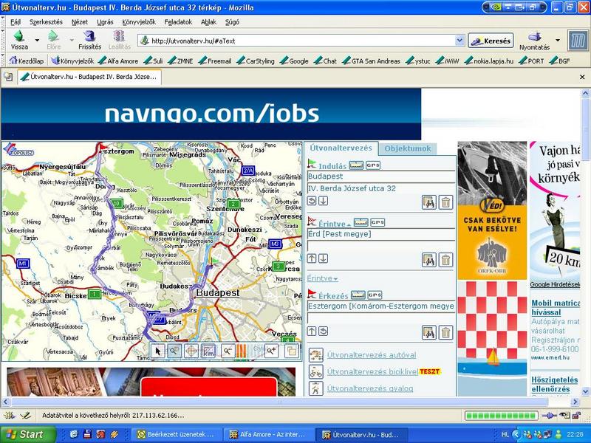This screenshot has height=443, width=591.
Task: Click the car route planning icon
Action: point(316,355)
